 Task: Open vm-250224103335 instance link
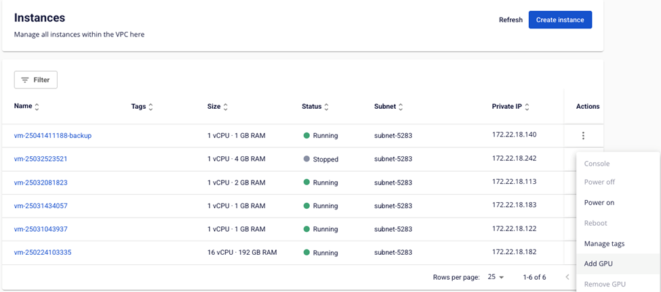click(43, 253)
